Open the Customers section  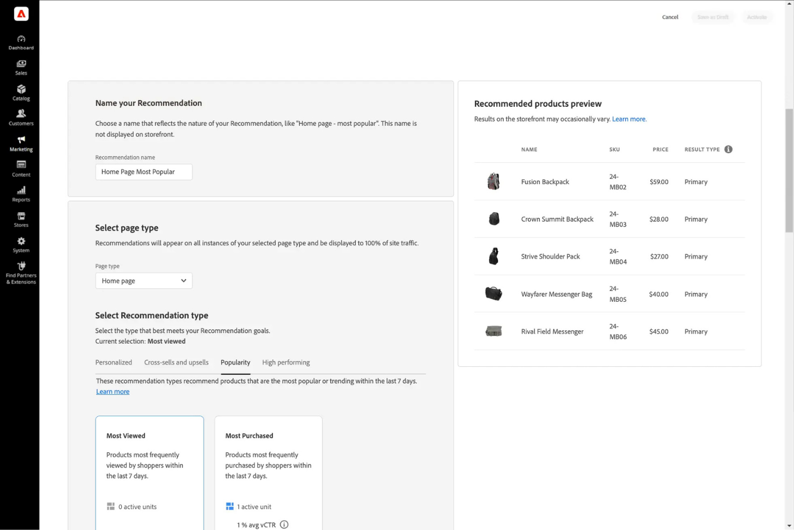pos(20,117)
